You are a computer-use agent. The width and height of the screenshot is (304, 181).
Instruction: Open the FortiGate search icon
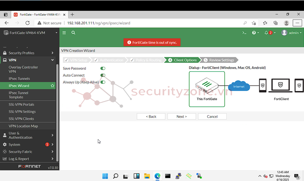73,33
